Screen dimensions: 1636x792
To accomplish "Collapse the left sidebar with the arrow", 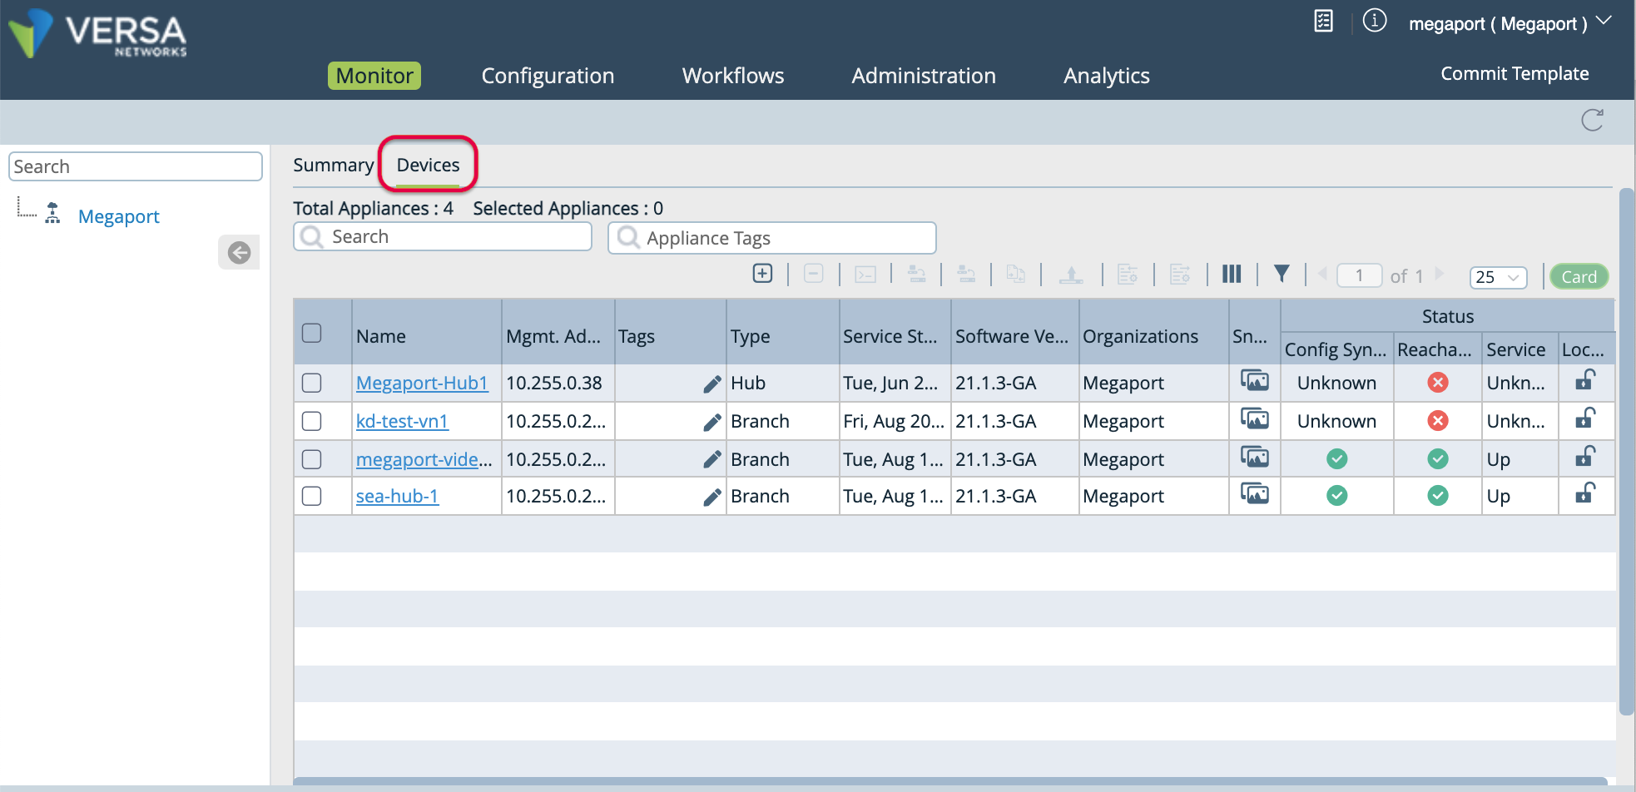I will [239, 252].
